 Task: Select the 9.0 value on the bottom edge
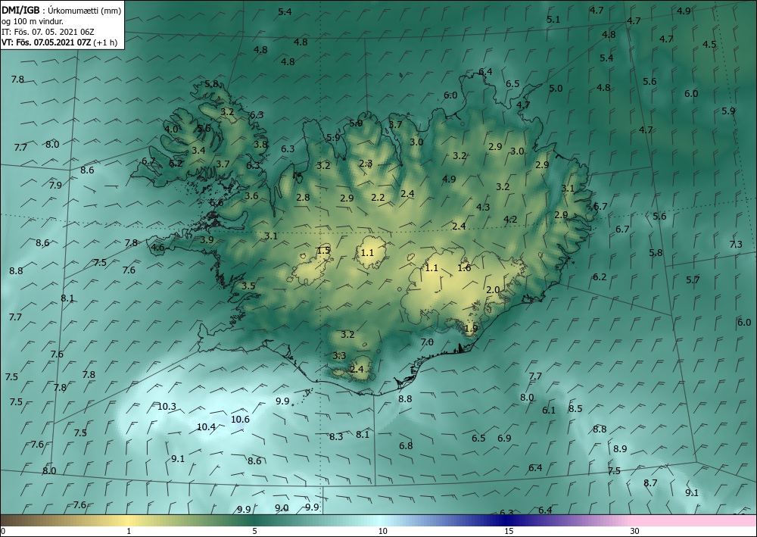click(282, 508)
